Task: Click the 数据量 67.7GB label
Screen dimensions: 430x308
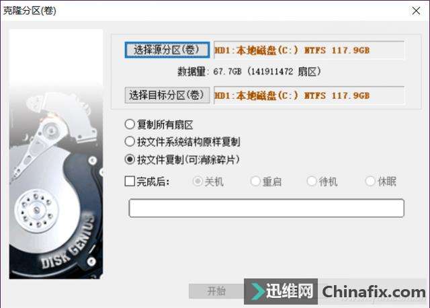Action: point(249,72)
